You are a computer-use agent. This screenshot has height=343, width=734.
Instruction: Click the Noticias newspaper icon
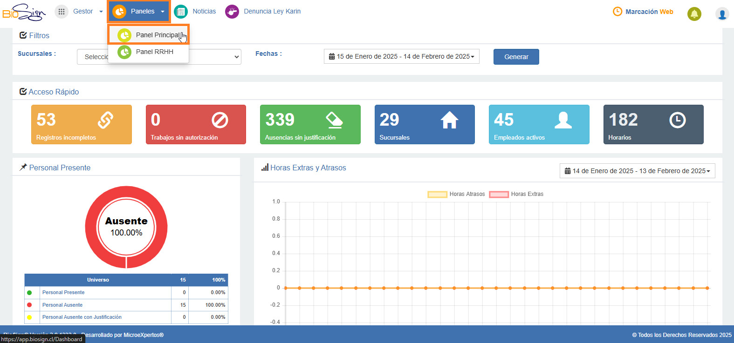tap(181, 12)
